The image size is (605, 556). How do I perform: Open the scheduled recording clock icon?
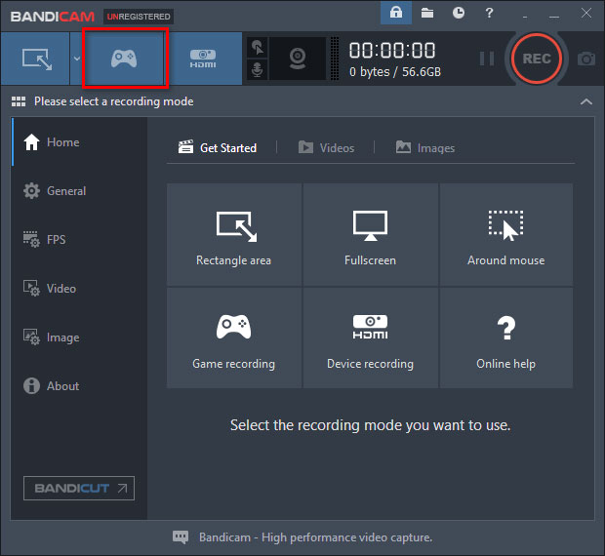(459, 14)
